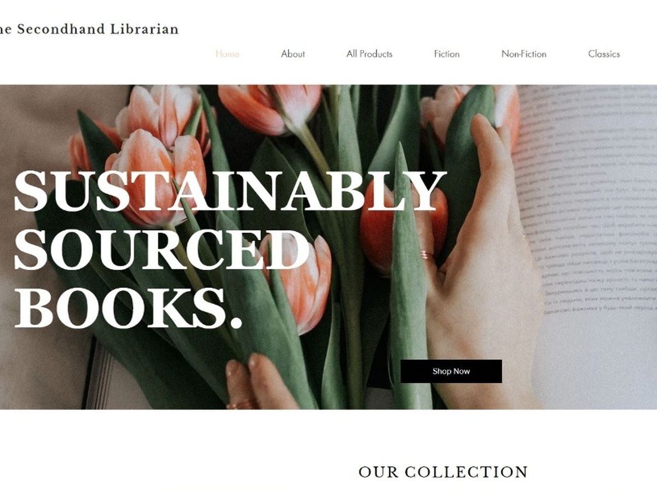Click the Shop Now button
This screenshot has height=493, width=657.
pyautogui.click(x=451, y=371)
